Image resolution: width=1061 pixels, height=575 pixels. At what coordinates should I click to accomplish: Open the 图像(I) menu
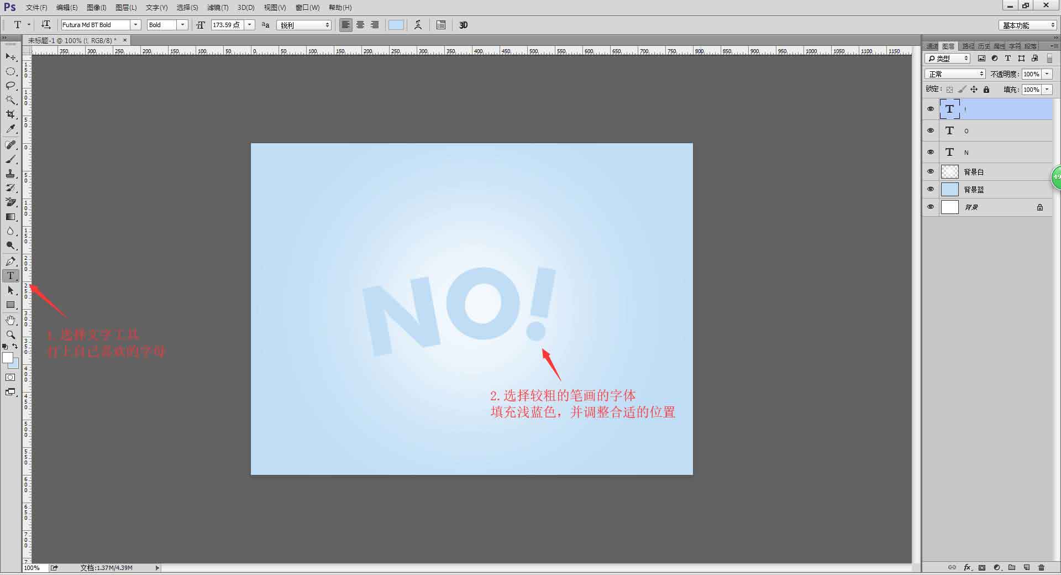(x=97, y=8)
